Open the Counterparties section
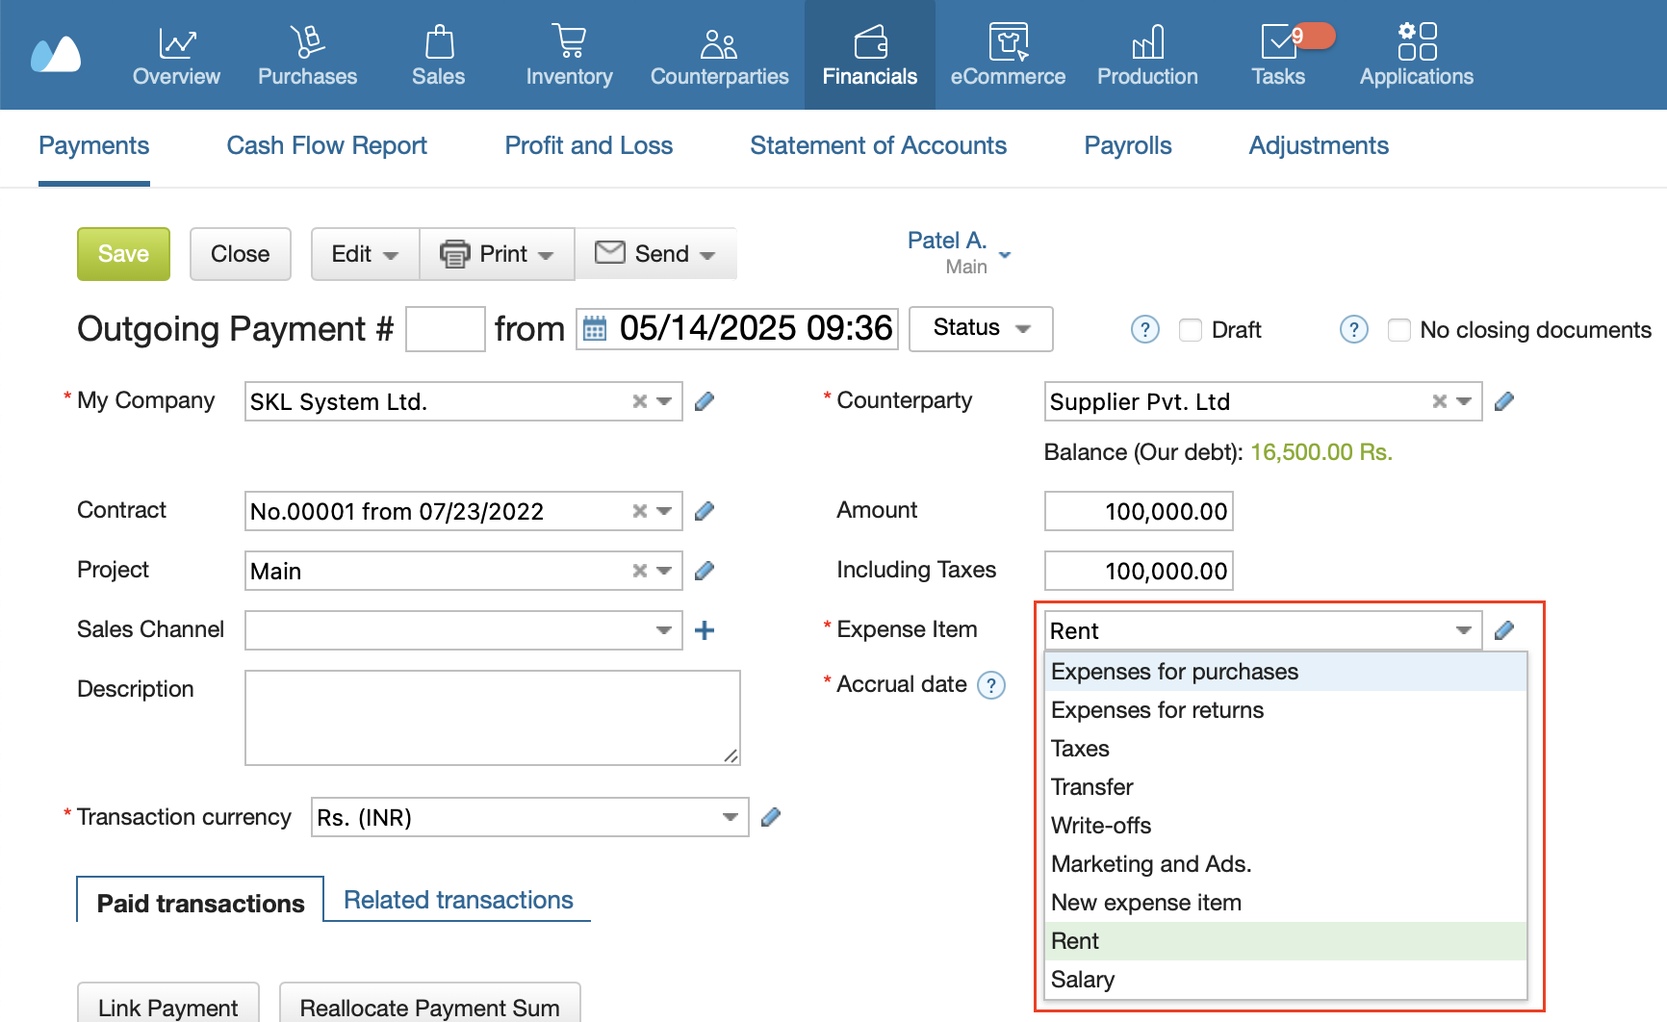Viewport: 1667px width, 1022px height. 719,55
